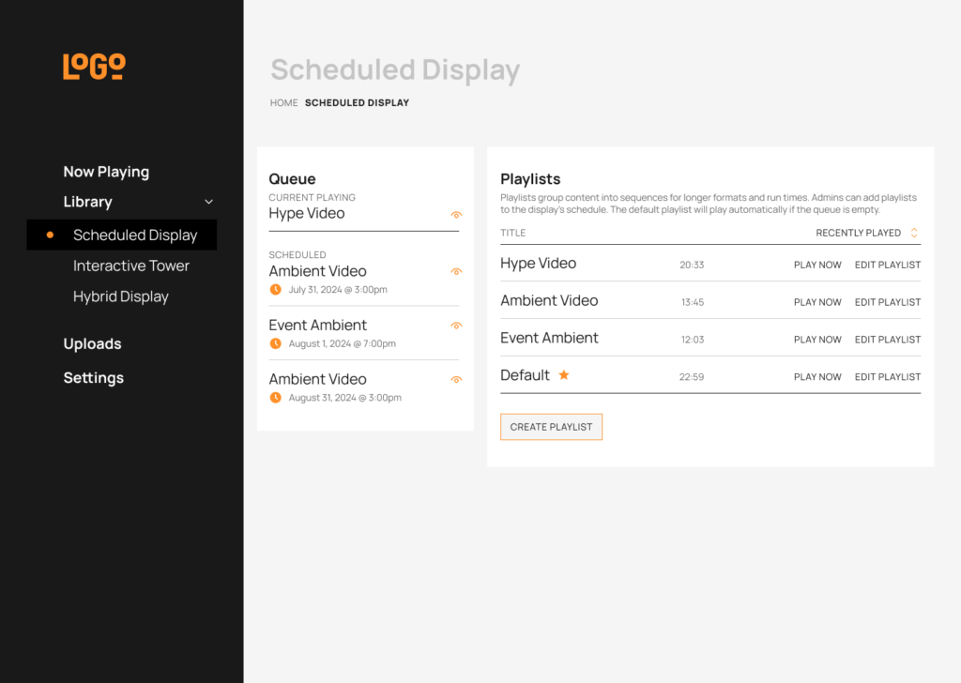Click PLAY NOW for Event Ambient playlist

[x=817, y=340]
